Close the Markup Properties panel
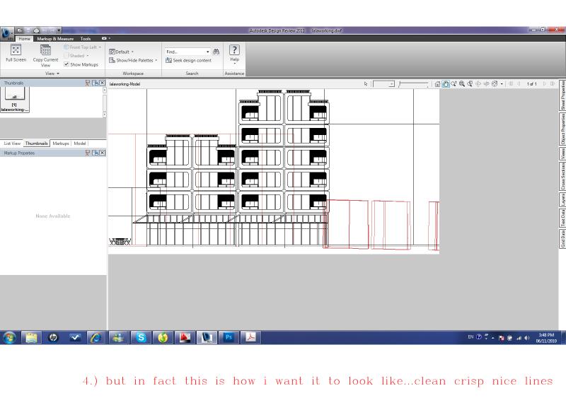The width and height of the screenshot is (566, 398). 102,153
